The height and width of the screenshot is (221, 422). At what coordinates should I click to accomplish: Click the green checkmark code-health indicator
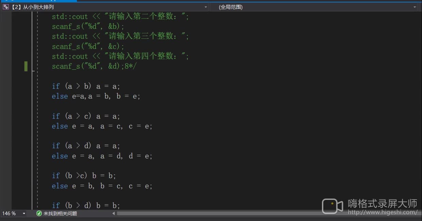(x=39, y=214)
